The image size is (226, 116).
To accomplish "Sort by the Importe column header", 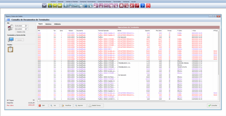I will tap(147, 31).
